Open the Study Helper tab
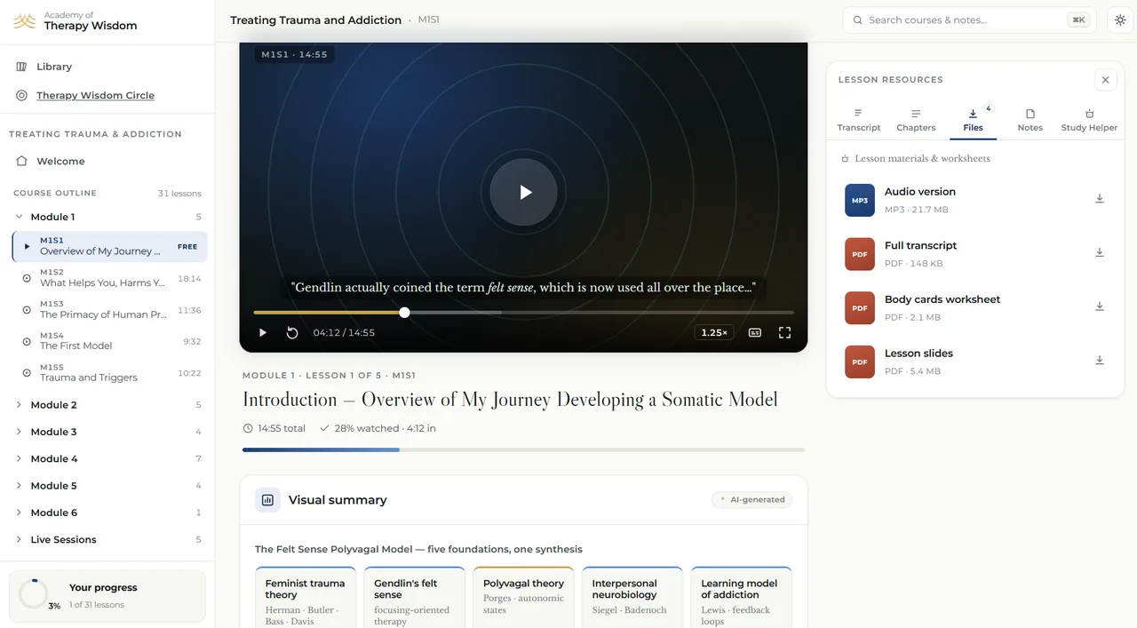Viewport: 1137px width, 628px height. click(1089, 121)
